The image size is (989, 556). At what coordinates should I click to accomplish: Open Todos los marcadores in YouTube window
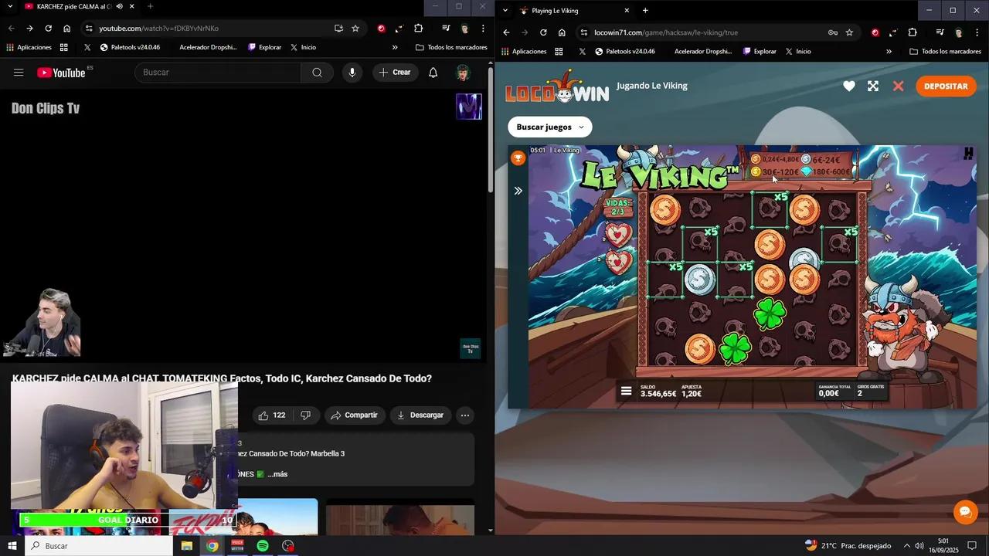pyautogui.click(x=451, y=47)
